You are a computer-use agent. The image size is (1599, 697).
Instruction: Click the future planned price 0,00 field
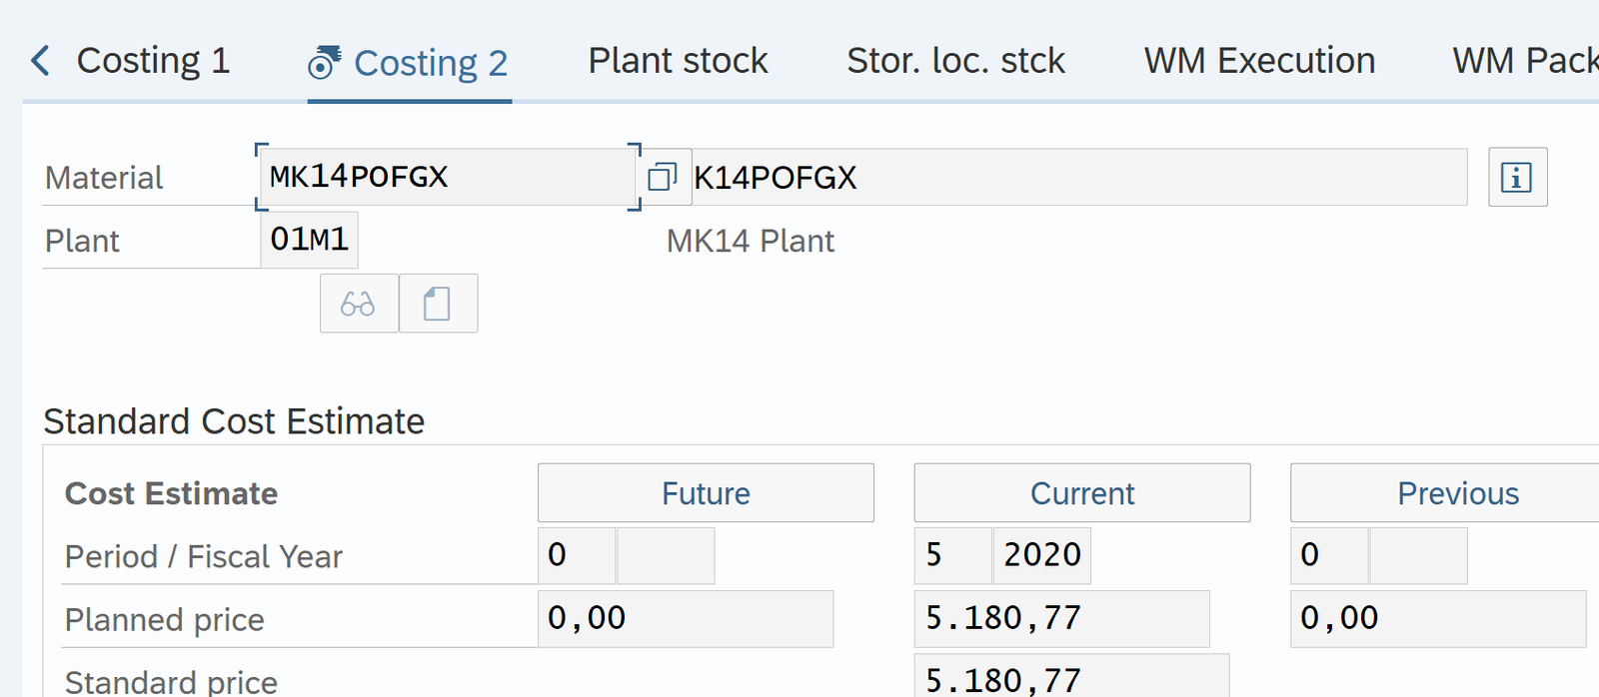point(686,618)
